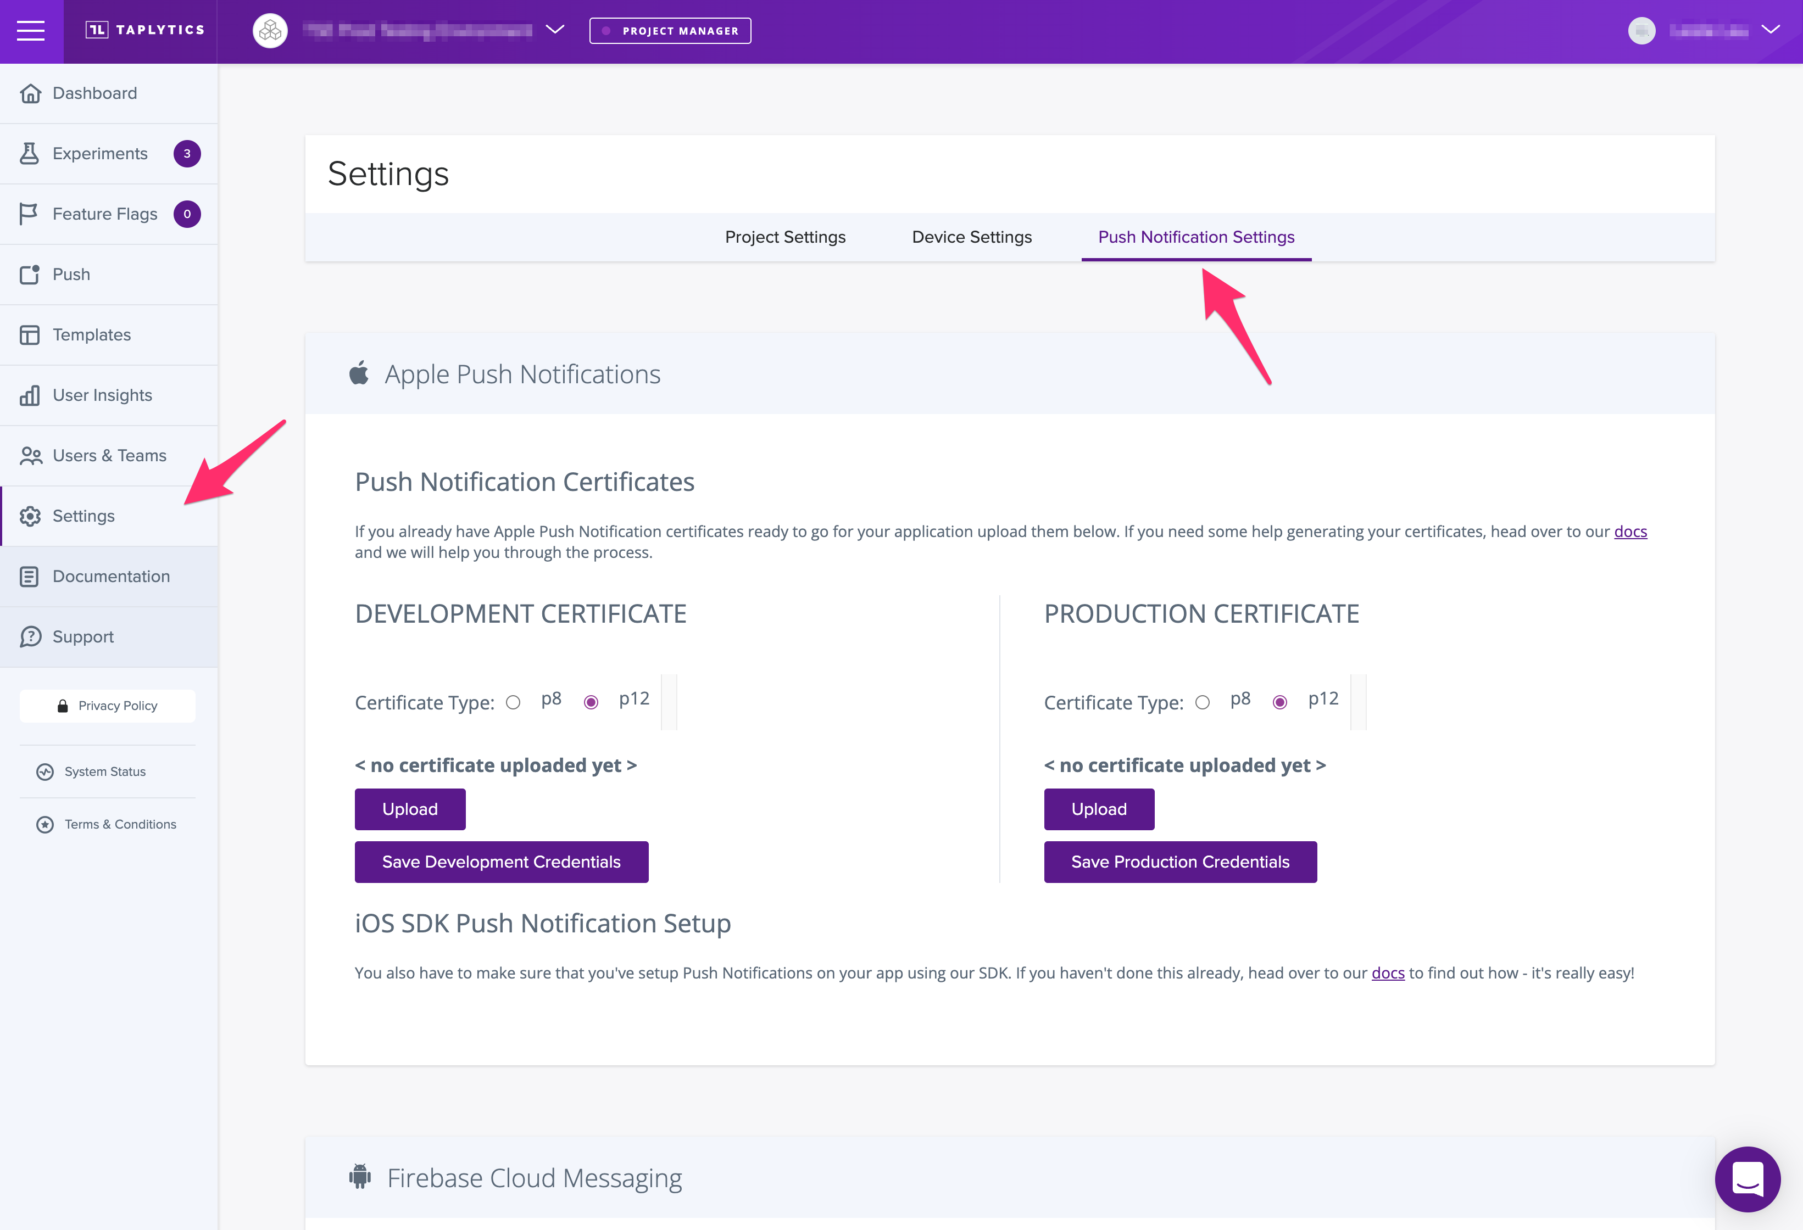Click Save Development Credentials button

pos(501,862)
